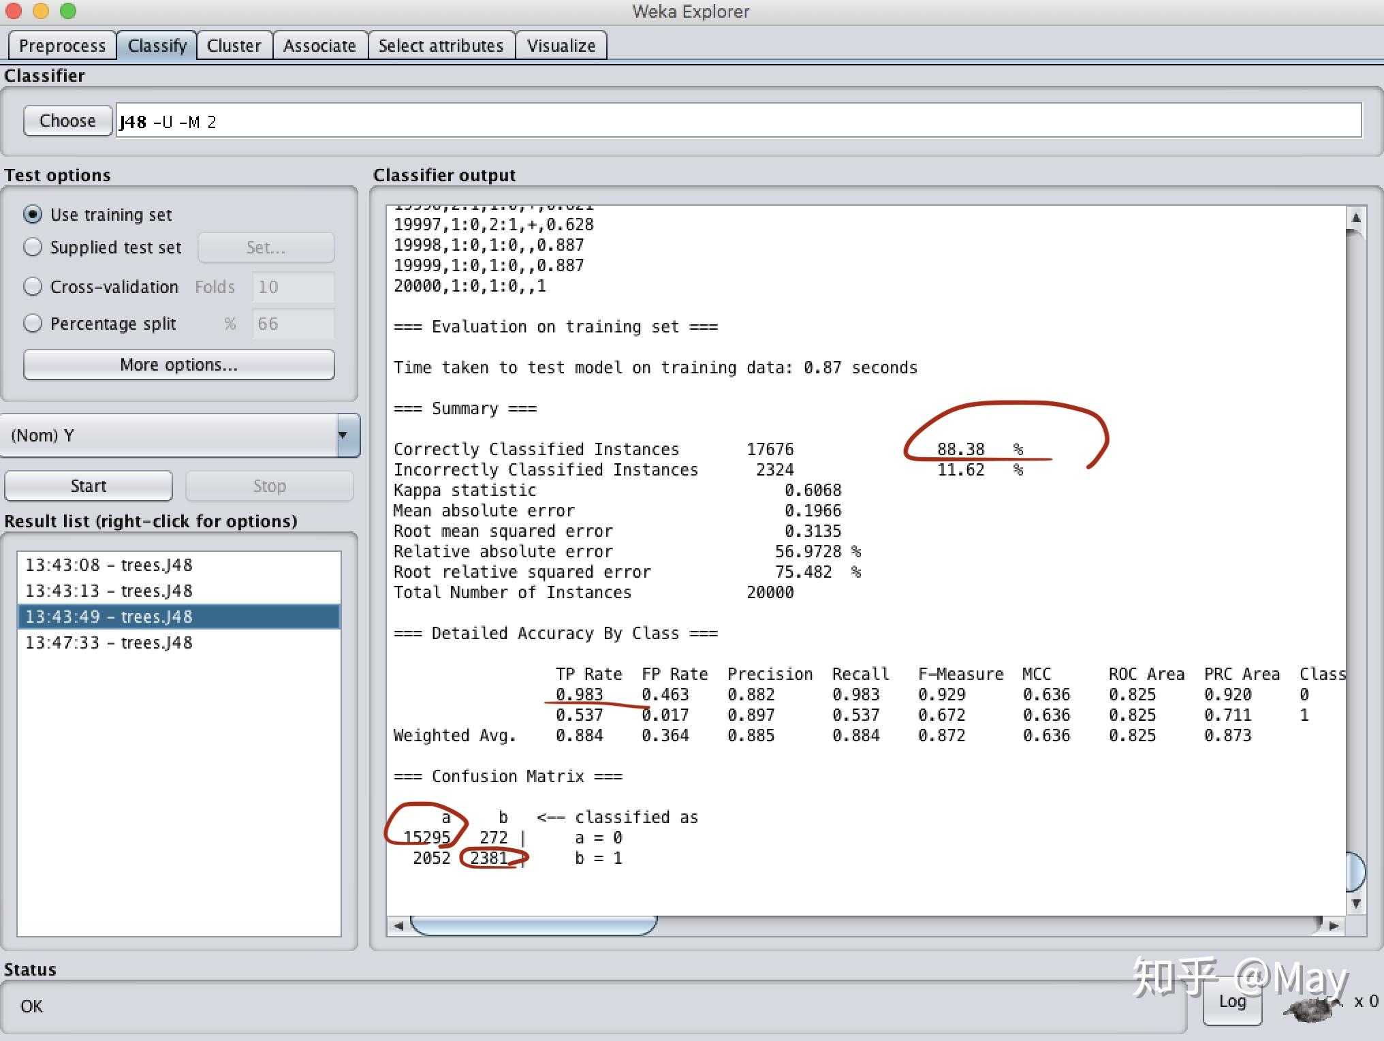Switch to the Preprocess tab
Viewport: 1384px width, 1041px height.
tap(62, 46)
